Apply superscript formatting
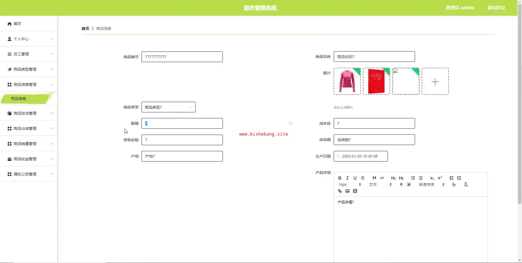The image size is (522, 263). 440,178
